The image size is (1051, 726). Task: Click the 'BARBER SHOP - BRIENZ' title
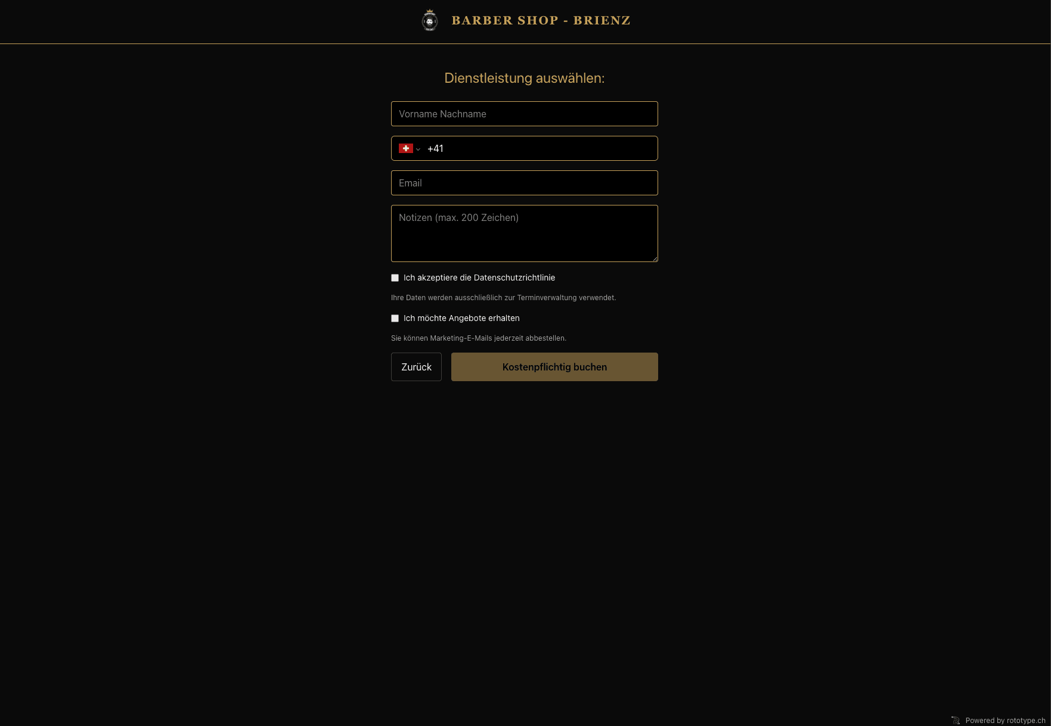(x=541, y=20)
